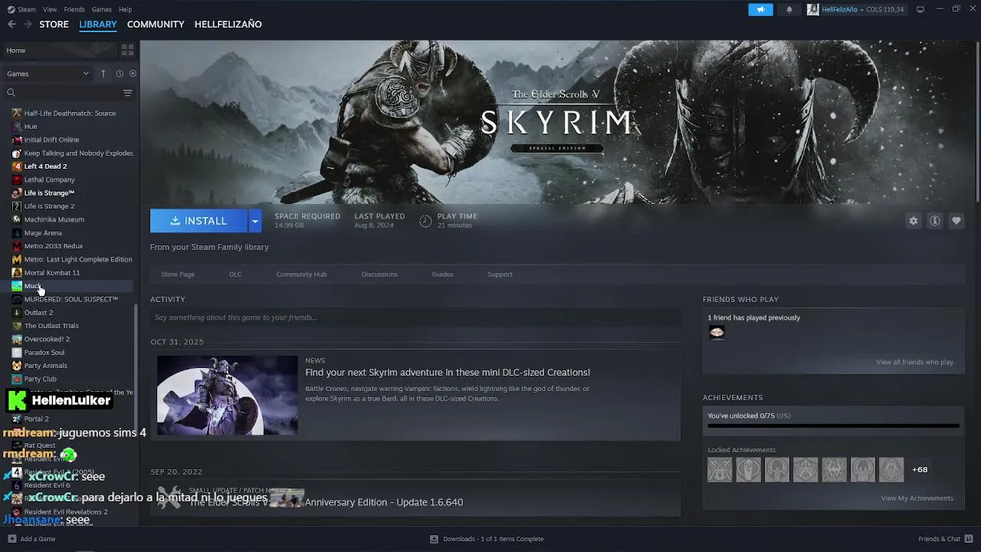981x552 pixels.
Task: Select Outlast 2 in library list
Action: (x=38, y=313)
